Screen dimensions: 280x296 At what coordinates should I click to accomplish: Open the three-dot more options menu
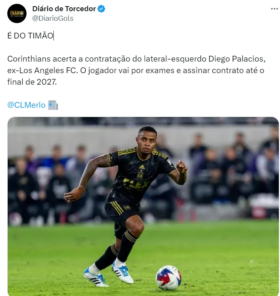[274, 9]
